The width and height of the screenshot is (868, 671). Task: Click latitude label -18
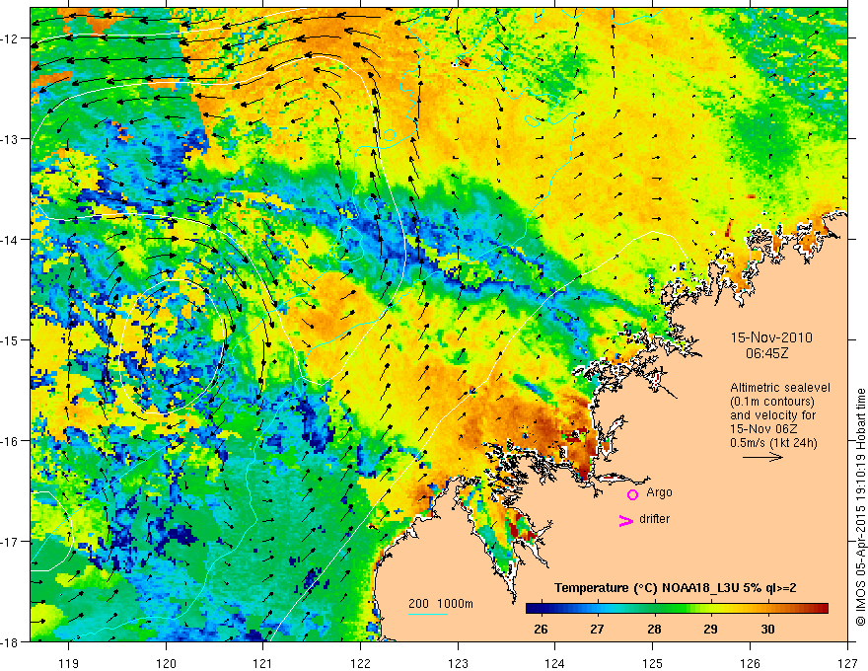tap(12, 641)
